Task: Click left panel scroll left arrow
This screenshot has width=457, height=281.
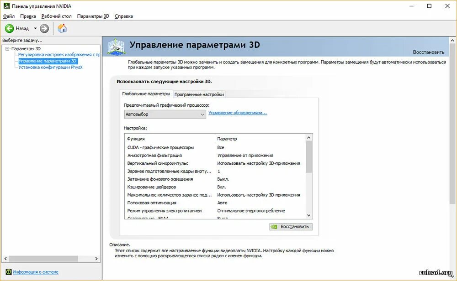Action: click(5, 259)
